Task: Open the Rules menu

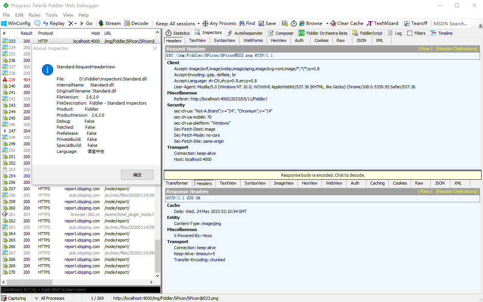Action: tap(34, 15)
